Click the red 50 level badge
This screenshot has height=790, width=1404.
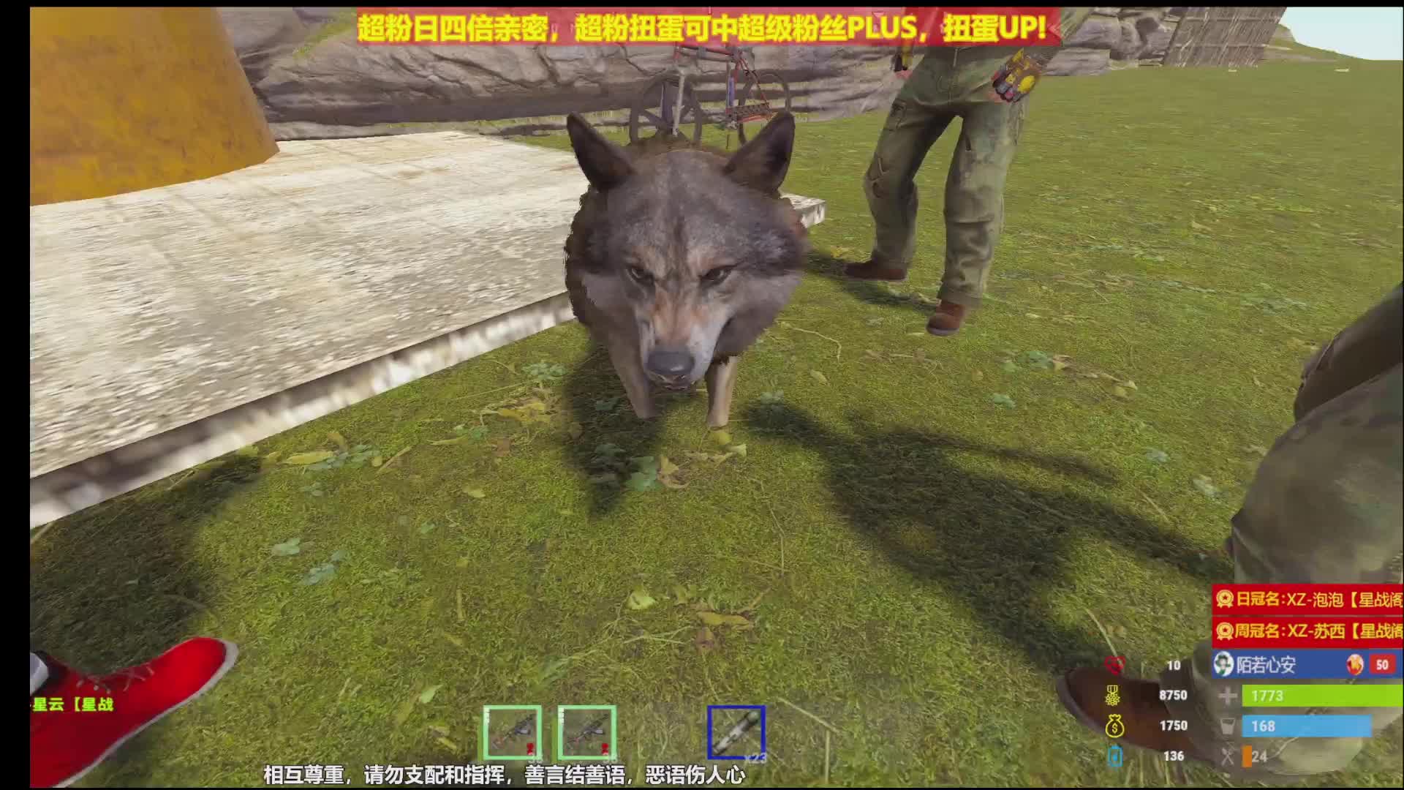[1381, 665]
